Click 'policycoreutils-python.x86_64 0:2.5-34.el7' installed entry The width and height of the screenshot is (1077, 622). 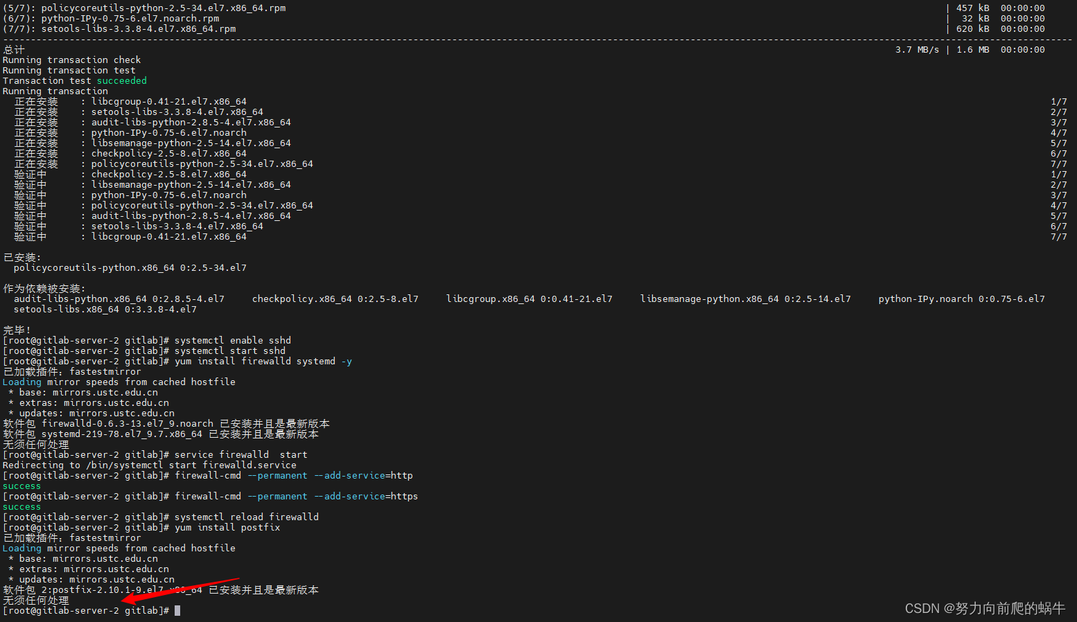click(x=130, y=268)
